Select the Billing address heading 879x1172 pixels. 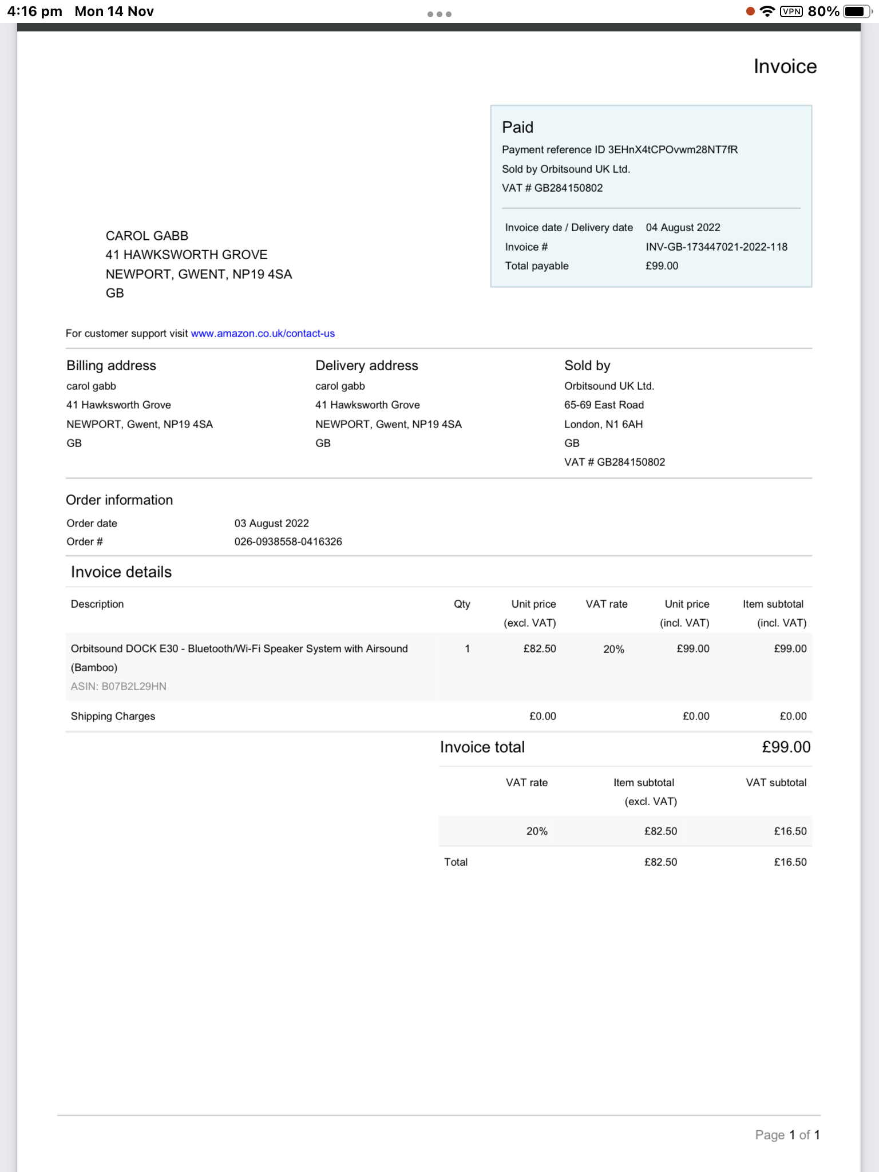(x=111, y=366)
